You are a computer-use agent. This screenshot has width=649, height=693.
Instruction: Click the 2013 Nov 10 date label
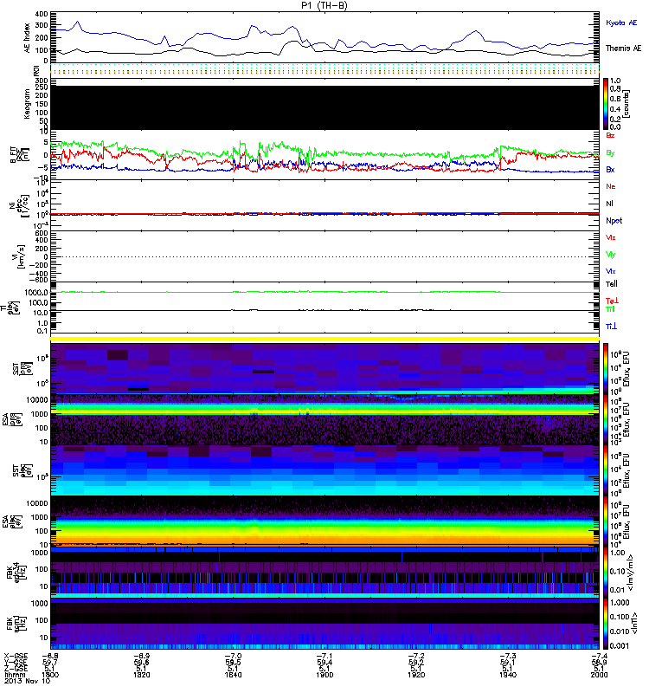(28, 681)
